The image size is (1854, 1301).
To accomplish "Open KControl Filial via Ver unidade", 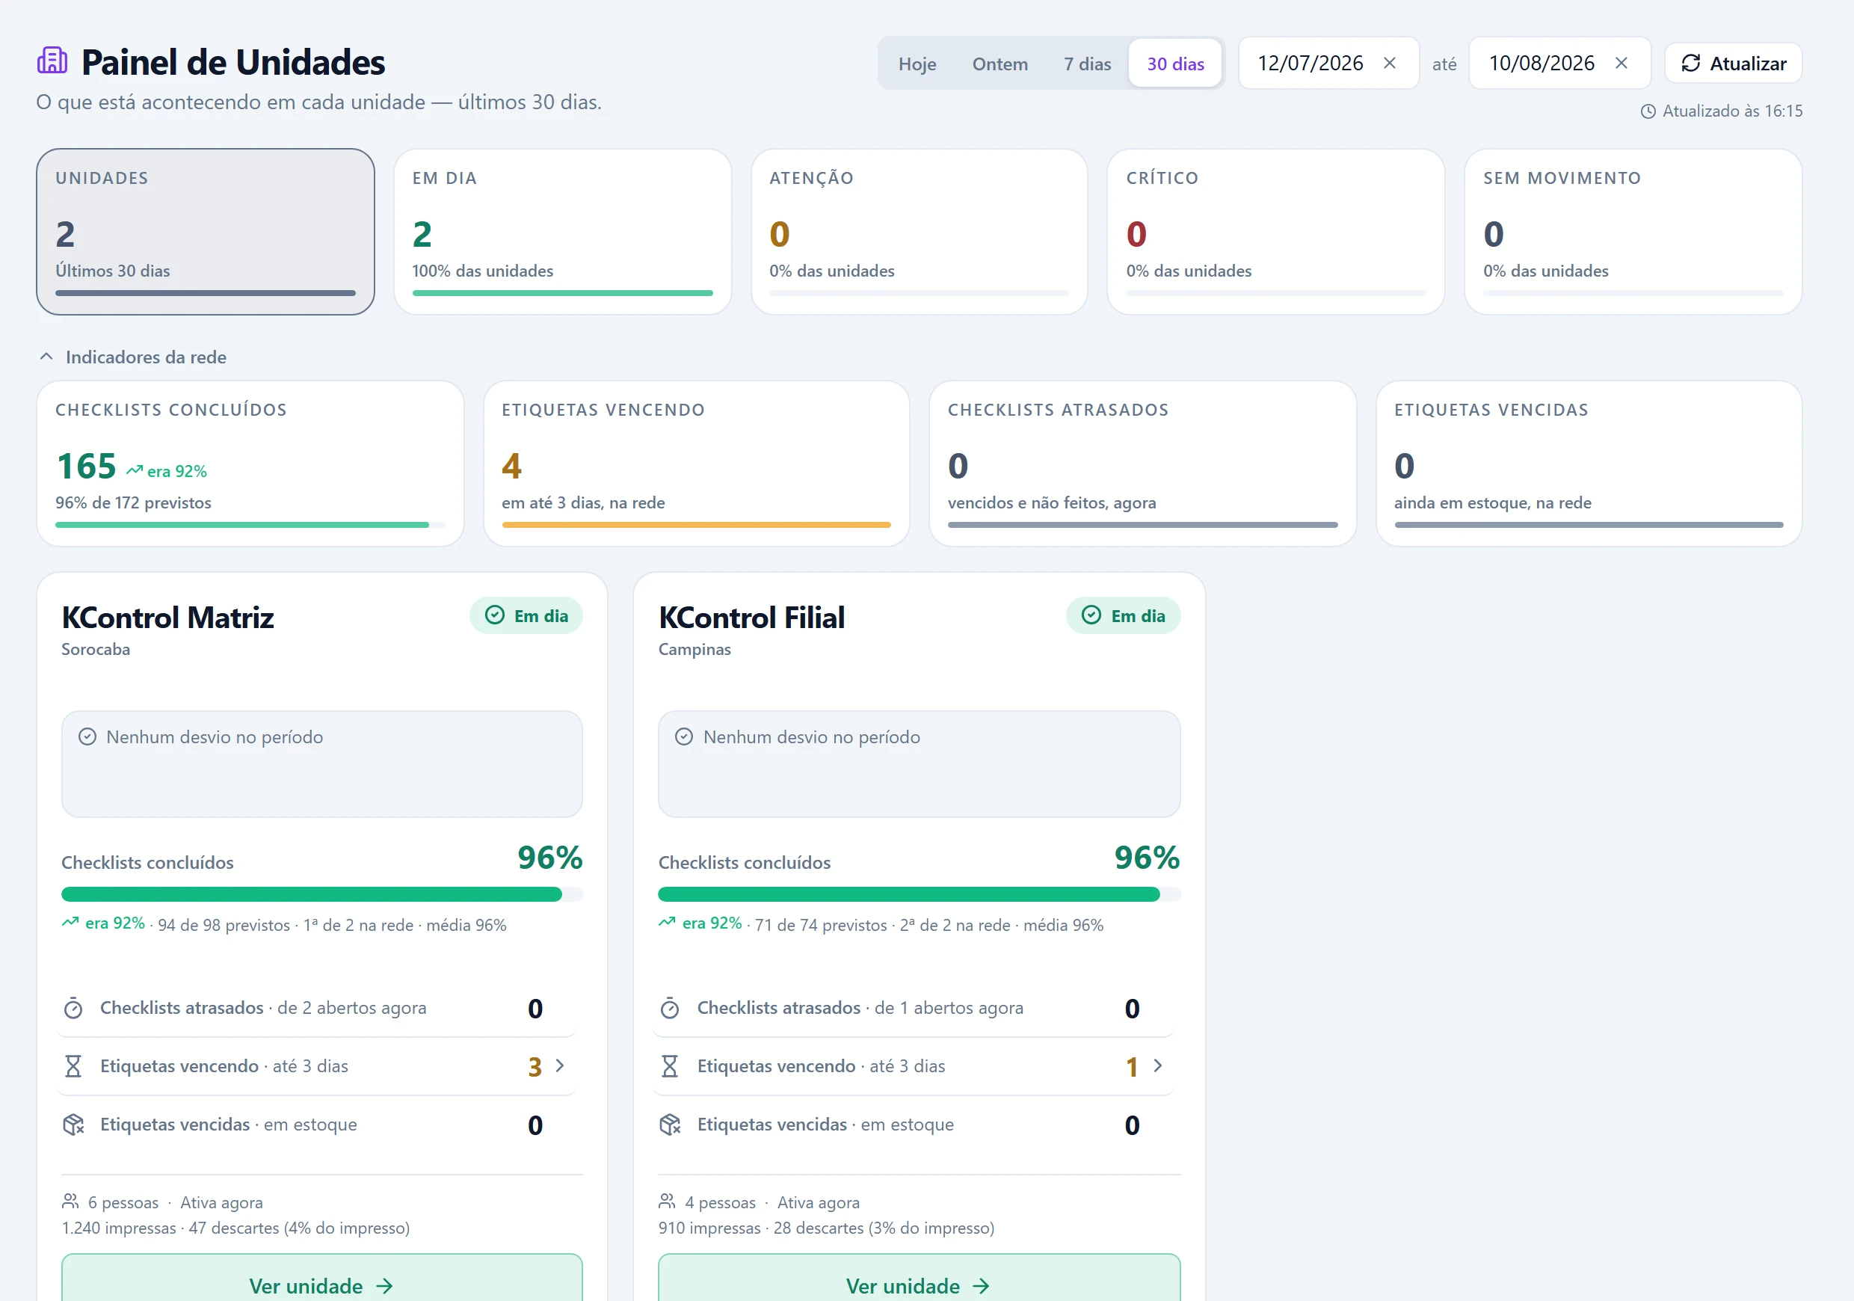I will tap(919, 1284).
